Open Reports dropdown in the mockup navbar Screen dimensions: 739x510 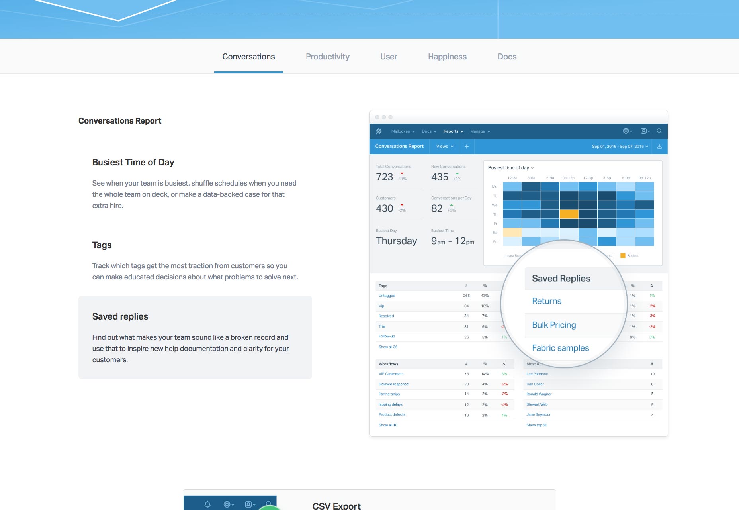pyautogui.click(x=454, y=131)
